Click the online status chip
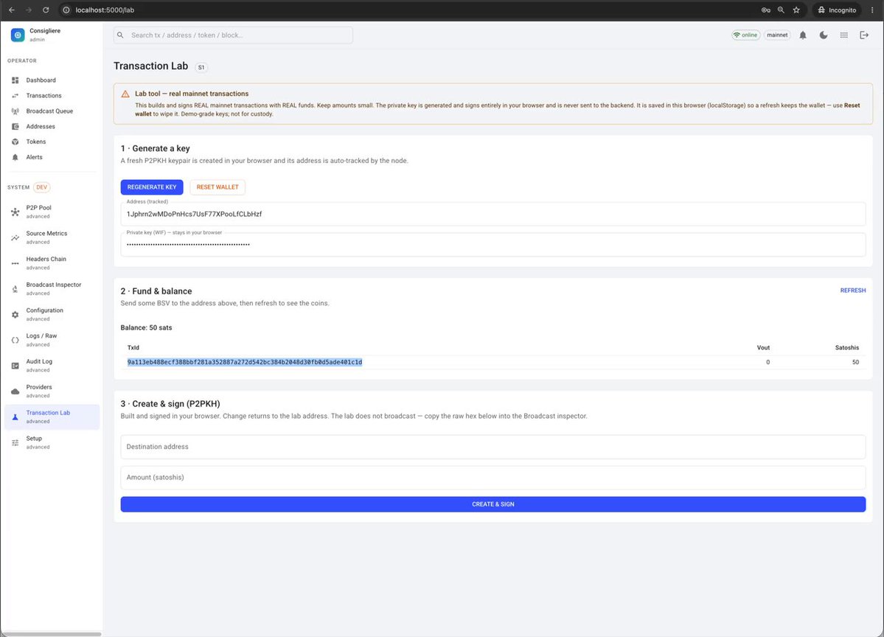Image resolution: width=884 pixels, height=637 pixels. coord(745,35)
